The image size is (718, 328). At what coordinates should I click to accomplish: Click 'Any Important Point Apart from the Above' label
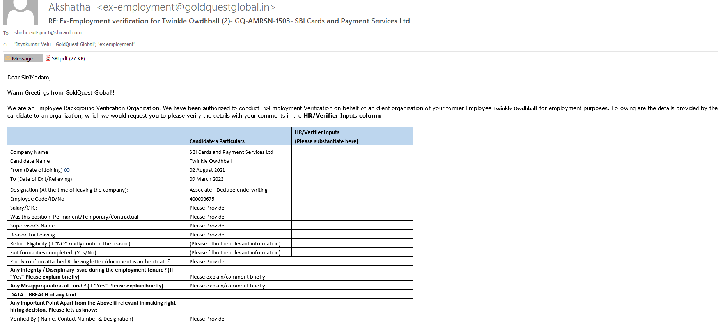pos(93,306)
